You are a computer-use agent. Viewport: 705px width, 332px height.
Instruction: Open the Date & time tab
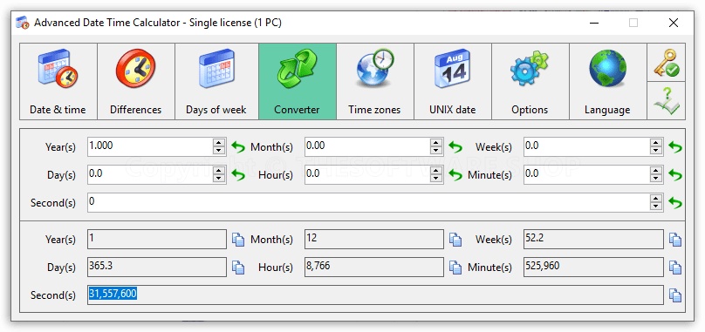coord(58,81)
